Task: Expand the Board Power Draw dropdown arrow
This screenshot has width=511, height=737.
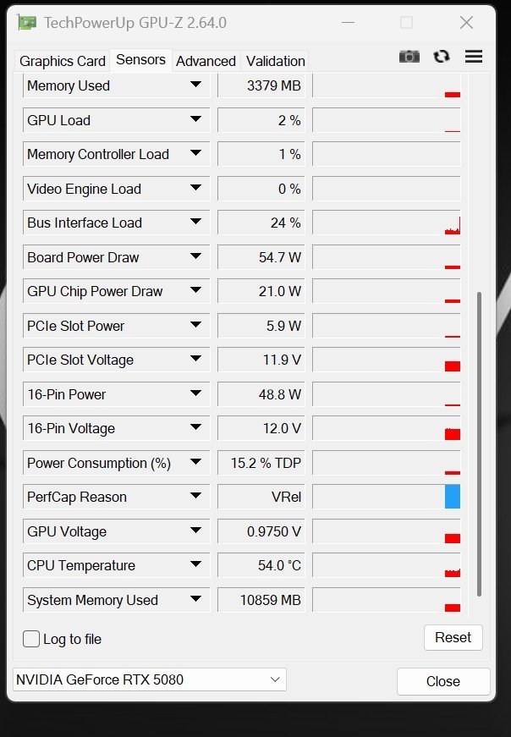Action: (196, 256)
